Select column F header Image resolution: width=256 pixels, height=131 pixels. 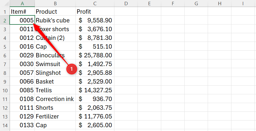173,3
